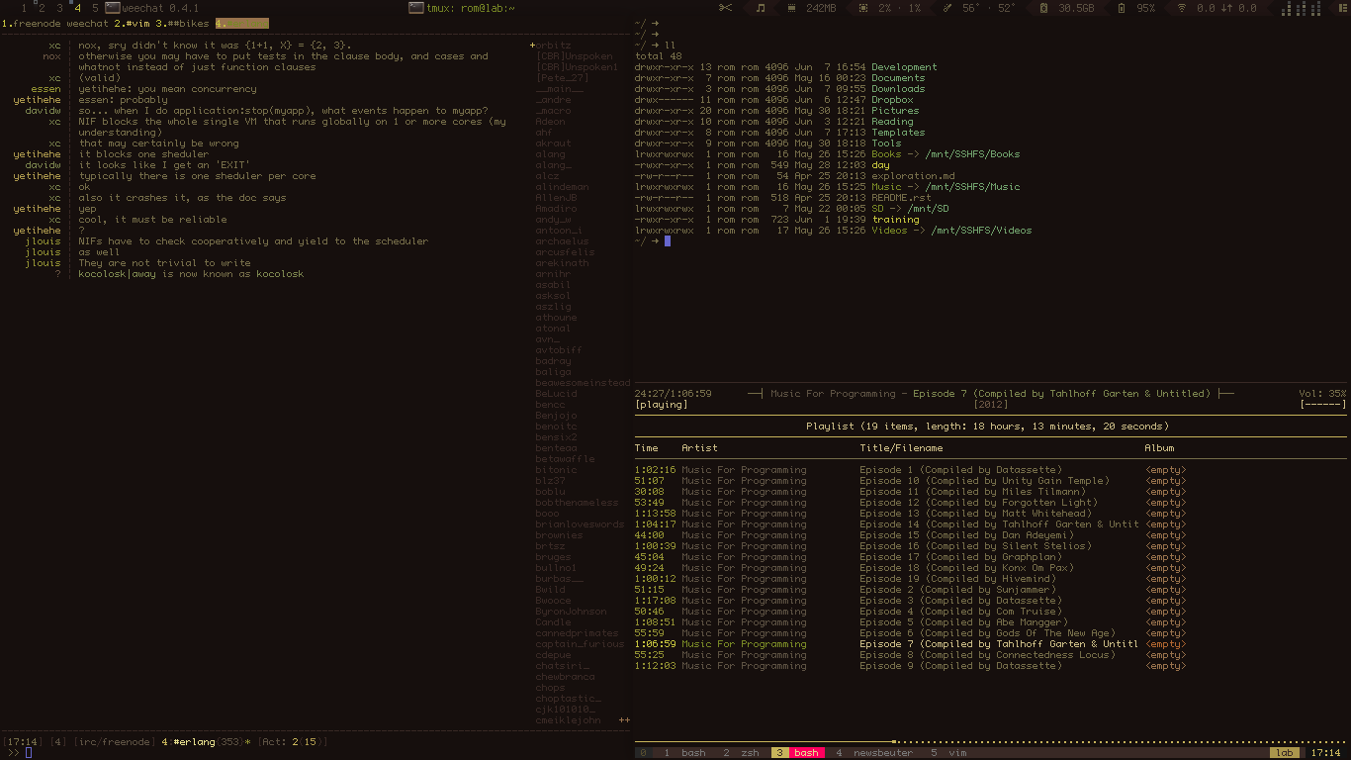Click the Templates directory in ll output
Image resolution: width=1351 pixels, height=760 pixels.
(x=898, y=133)
